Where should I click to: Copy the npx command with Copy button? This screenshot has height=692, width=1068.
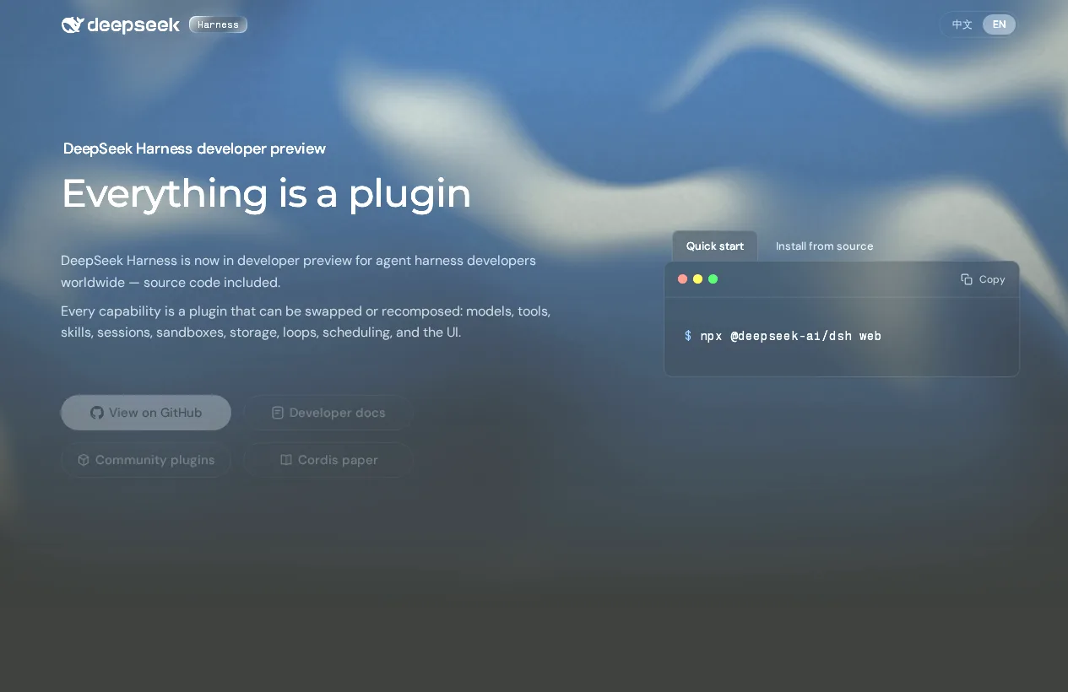pyautogui.click(x=983, y=279)
